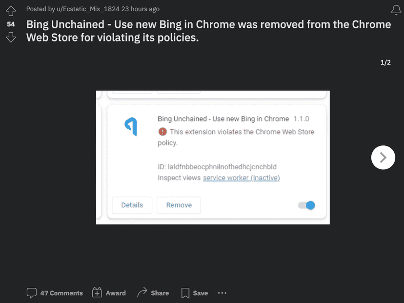Viewport: 404px width, 303px height.
Task: Upvote the Bing Unchained post
Action: (x=11, y=9)
